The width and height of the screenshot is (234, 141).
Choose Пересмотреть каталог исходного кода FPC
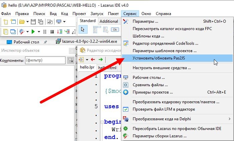[x=177, y=29]
